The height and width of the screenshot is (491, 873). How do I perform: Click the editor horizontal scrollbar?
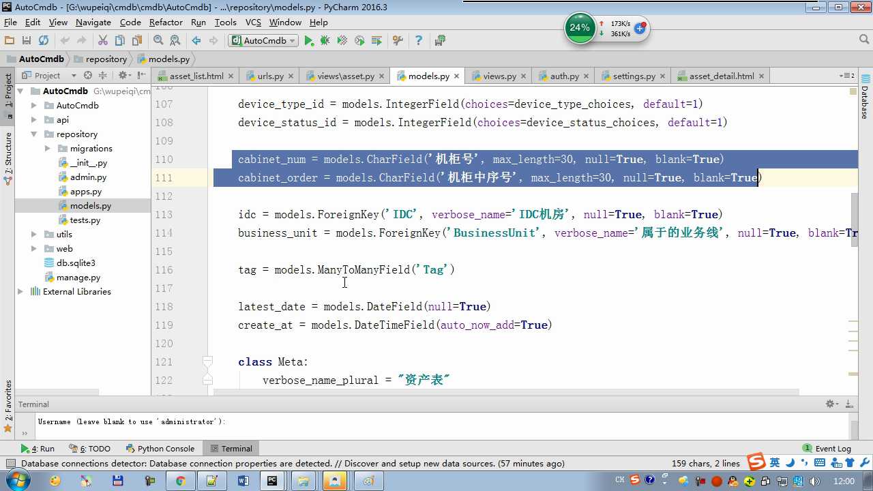tap(505, 392)
